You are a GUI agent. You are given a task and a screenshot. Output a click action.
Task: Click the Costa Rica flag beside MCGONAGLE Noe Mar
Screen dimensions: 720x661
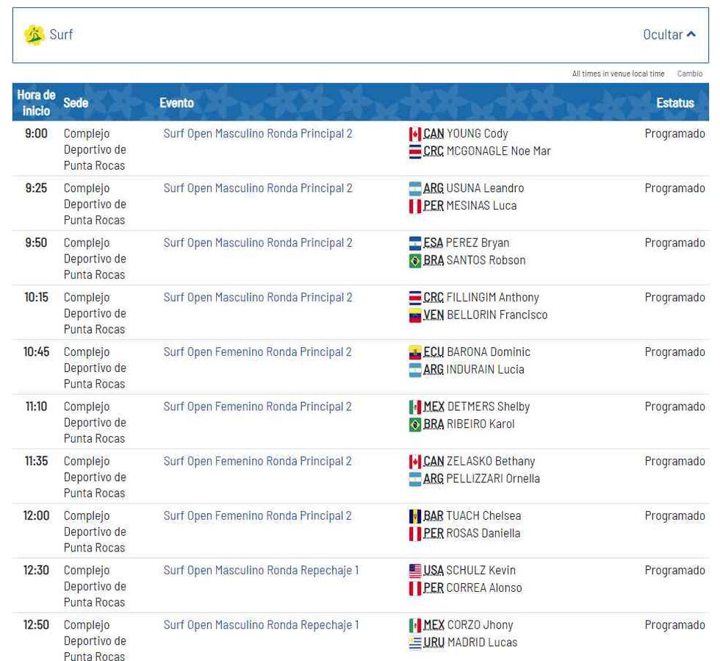pos(415,151)
